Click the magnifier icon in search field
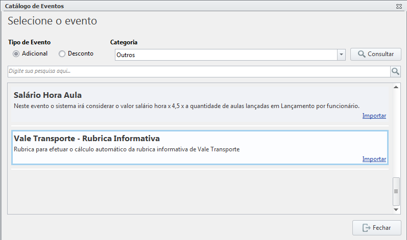Image resolution: width=407 pixels, height=240 pixels. [x=395, y=71]
